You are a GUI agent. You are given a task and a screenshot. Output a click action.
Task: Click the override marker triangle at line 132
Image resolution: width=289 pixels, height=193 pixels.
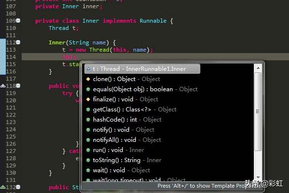click(x=3, y=187)
